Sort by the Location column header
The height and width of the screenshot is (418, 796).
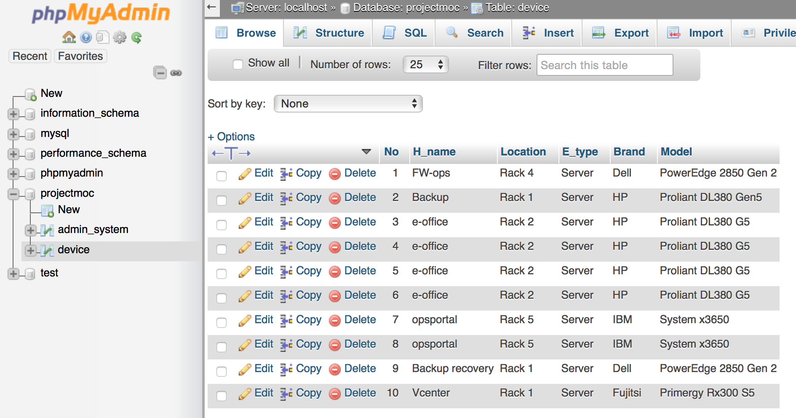point(523,152)
